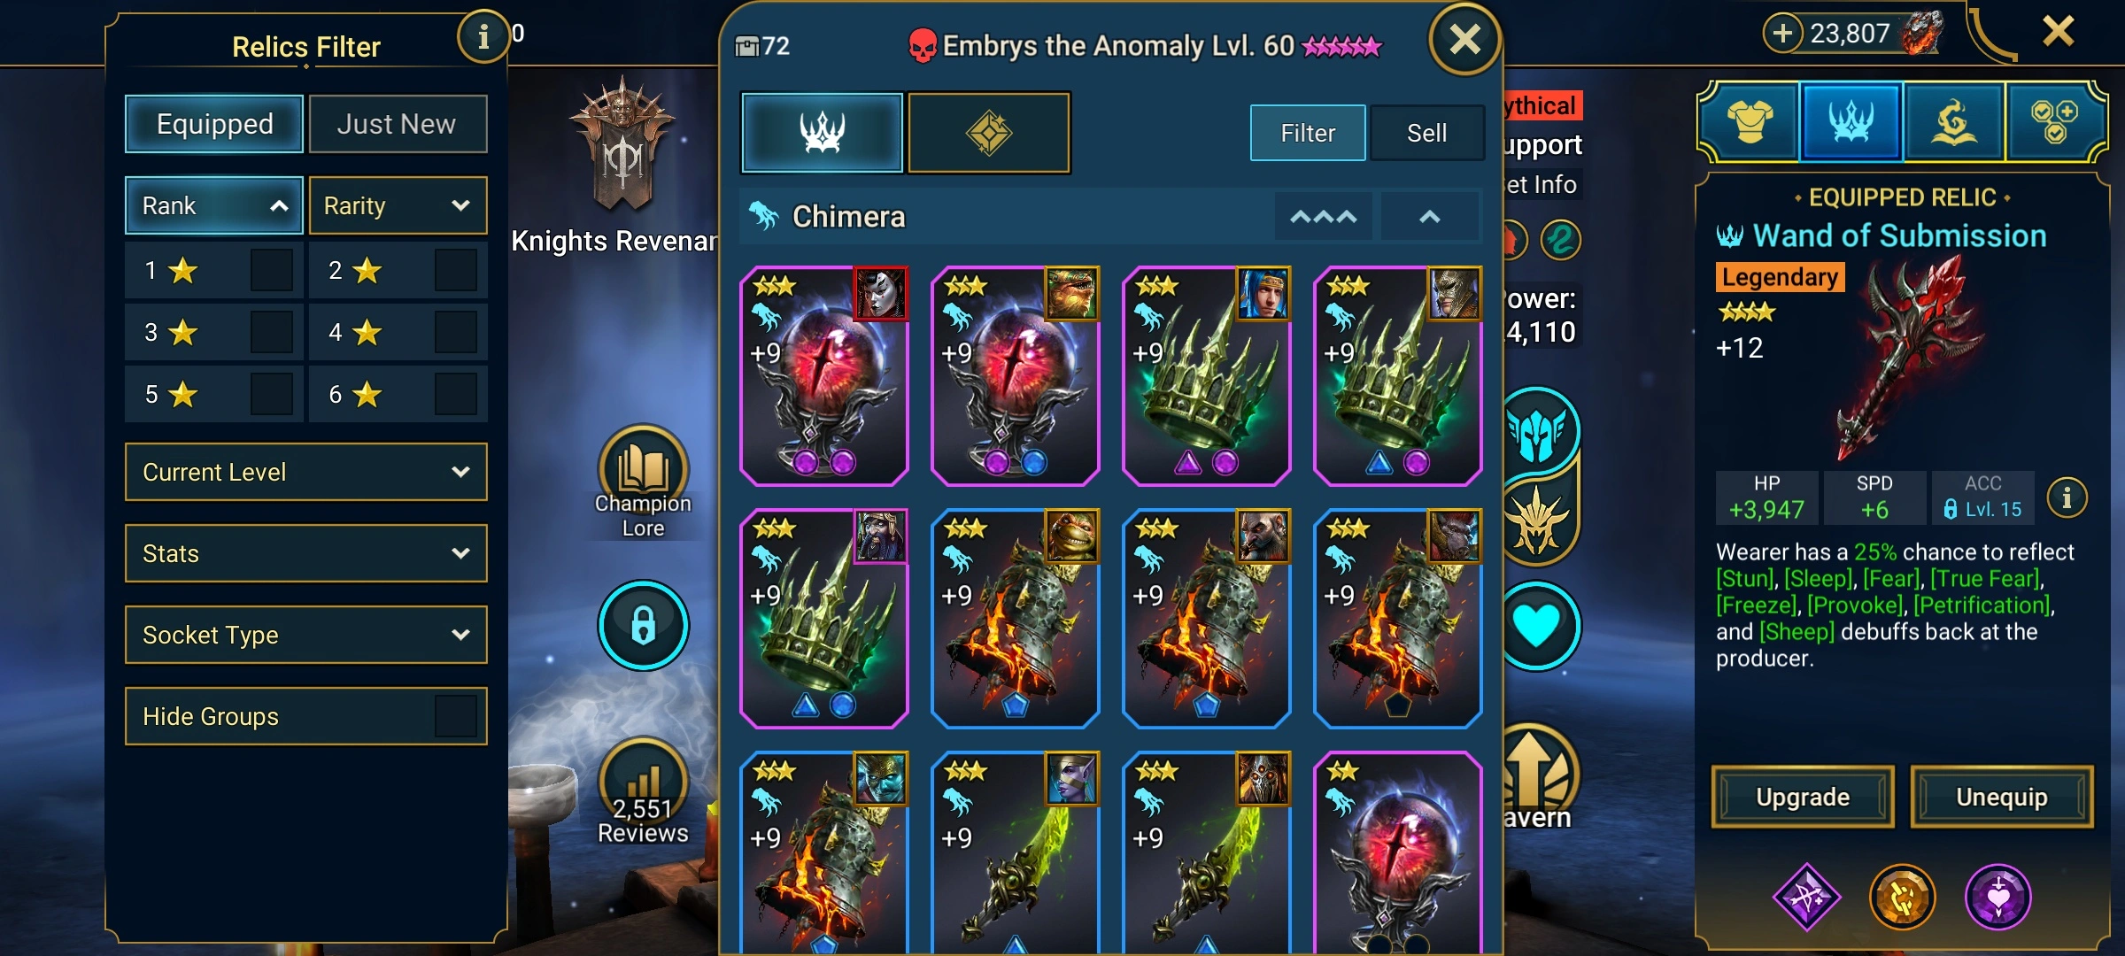Click the Unequip button
Image resolution: width=2125 pixels, height=956 pixels.
[2001, 797]
